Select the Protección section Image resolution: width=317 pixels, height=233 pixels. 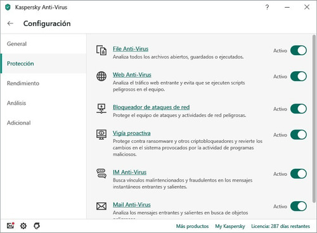(x=43, y=63)
